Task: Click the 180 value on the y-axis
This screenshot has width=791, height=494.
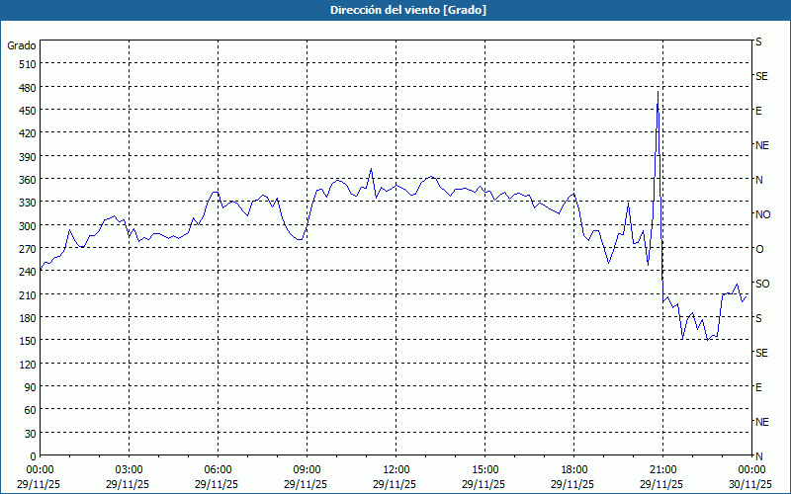Action: coord(26,318)
